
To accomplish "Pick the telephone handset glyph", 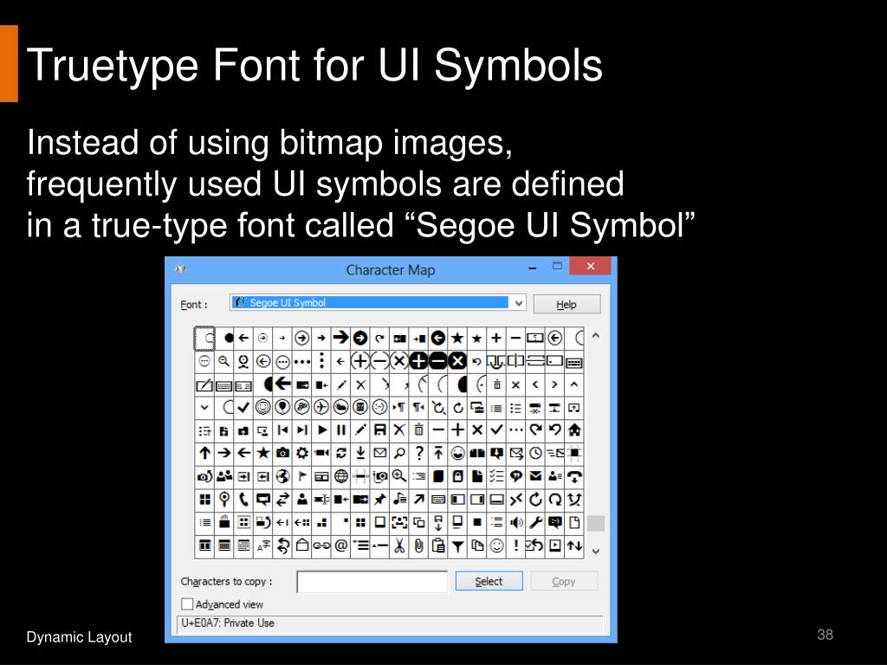I will click(x=243, y=500).
